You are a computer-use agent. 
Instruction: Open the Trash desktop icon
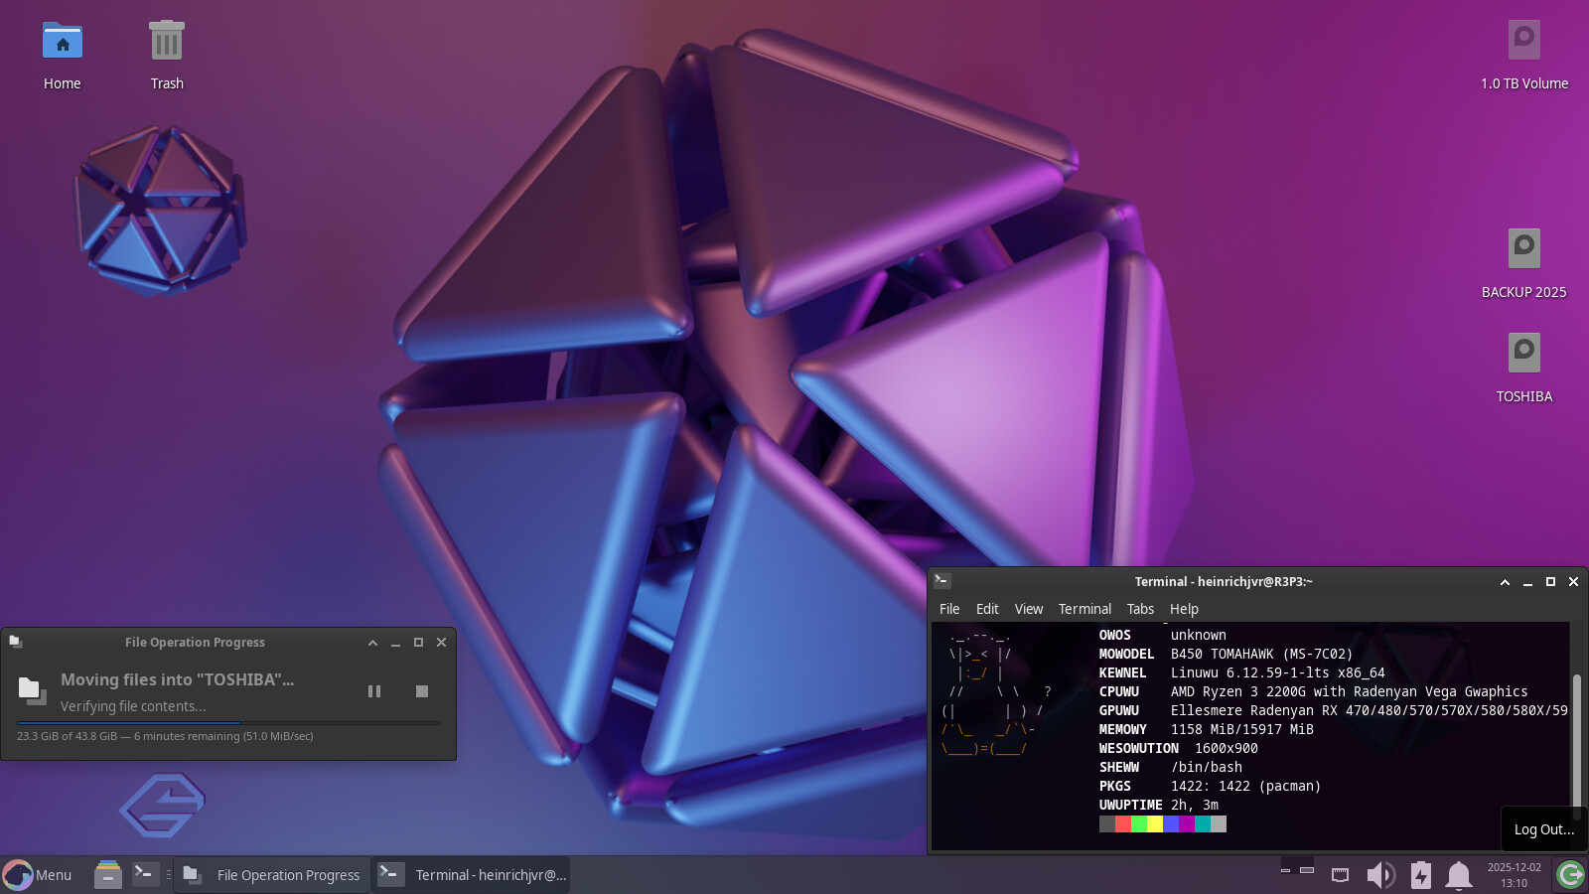click(x=166, y=43)
